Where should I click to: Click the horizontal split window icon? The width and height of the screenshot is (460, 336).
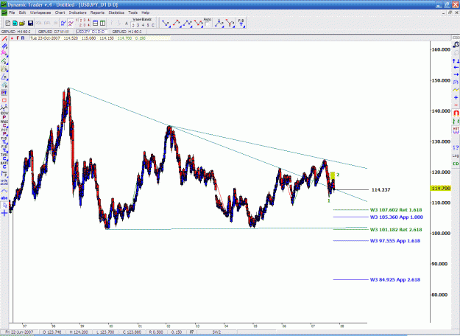click(96, 23)
